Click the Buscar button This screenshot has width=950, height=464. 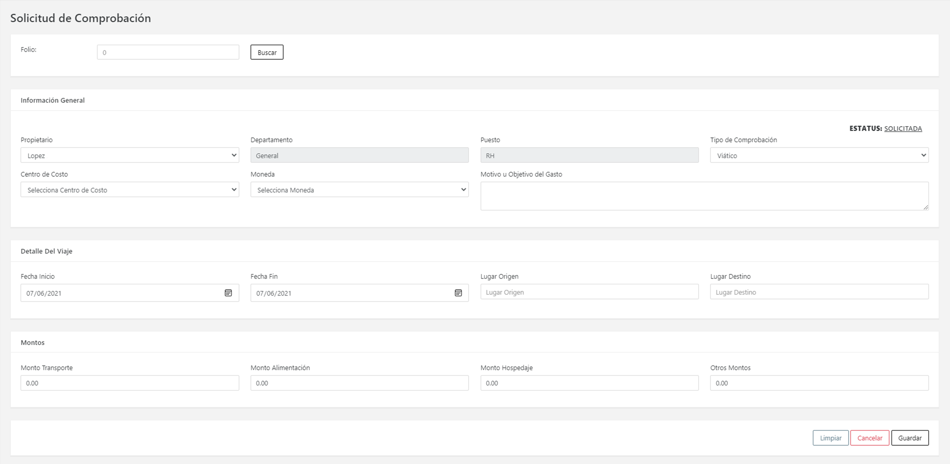coord(267,52)
